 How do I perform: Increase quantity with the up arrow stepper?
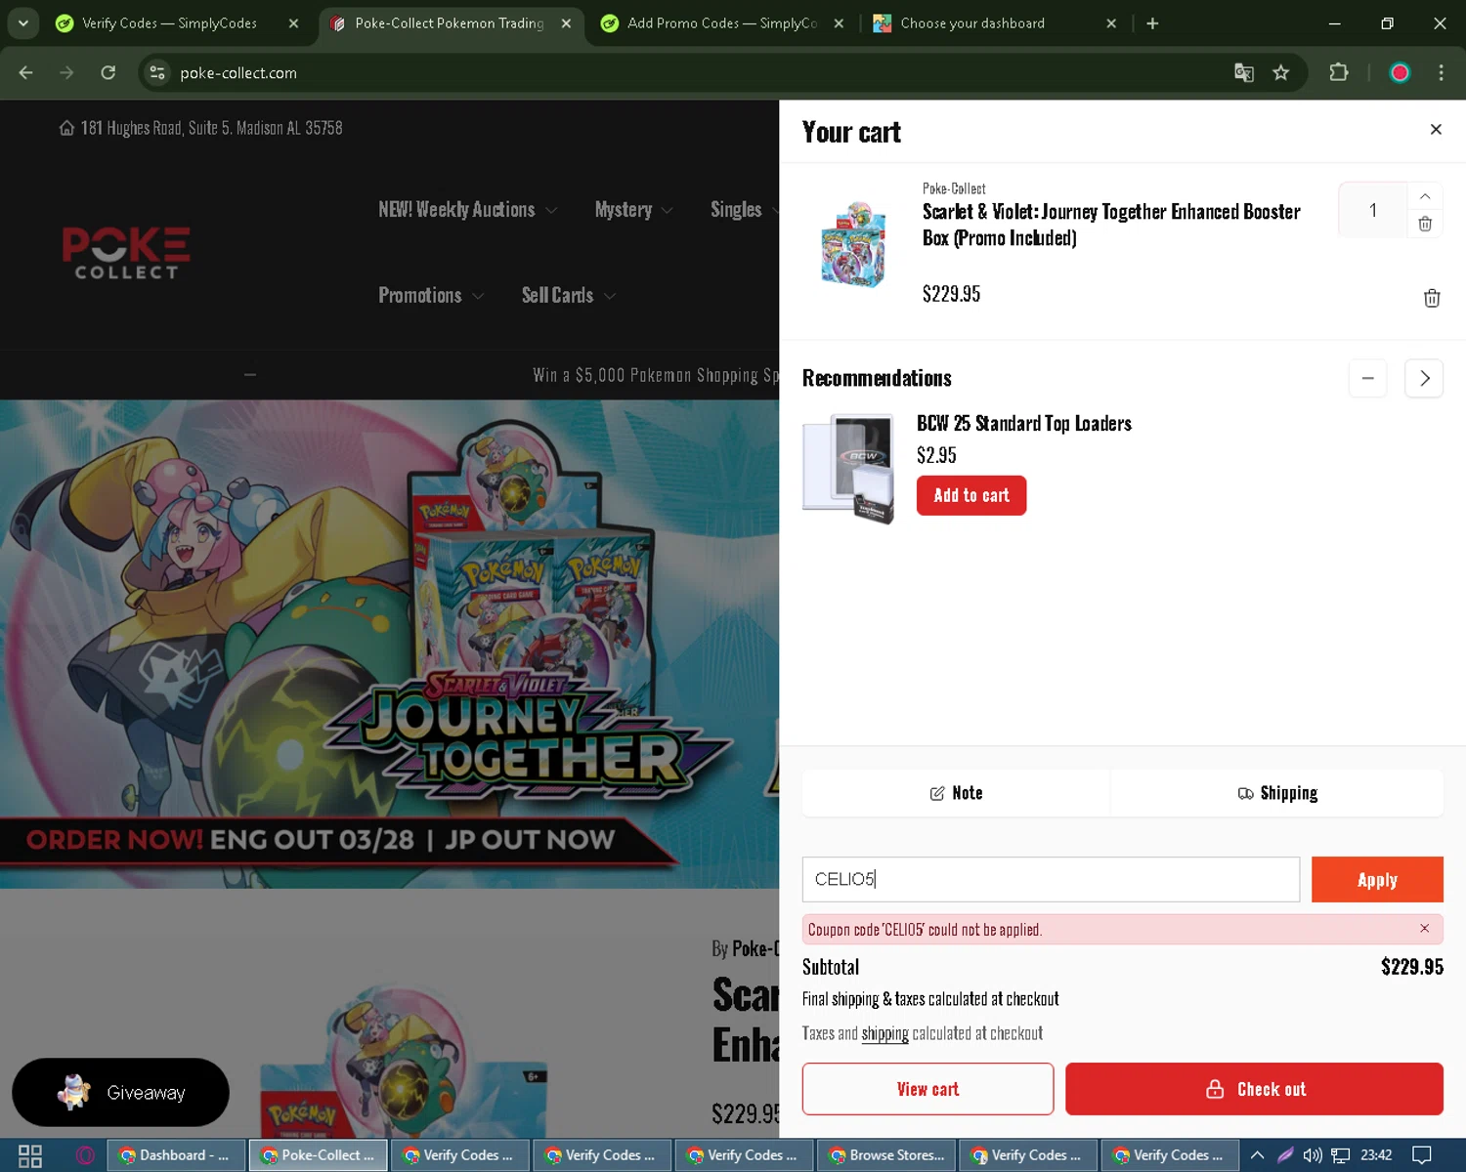1425,196
